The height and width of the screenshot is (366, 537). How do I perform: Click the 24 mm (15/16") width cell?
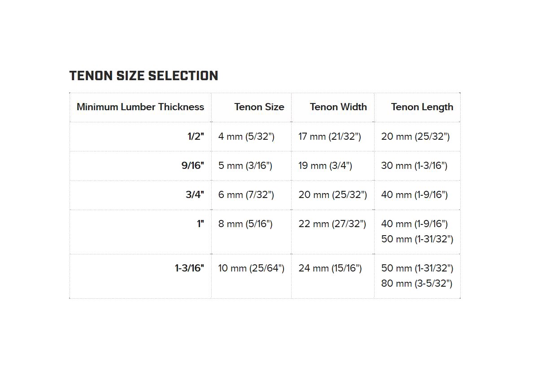330,268
